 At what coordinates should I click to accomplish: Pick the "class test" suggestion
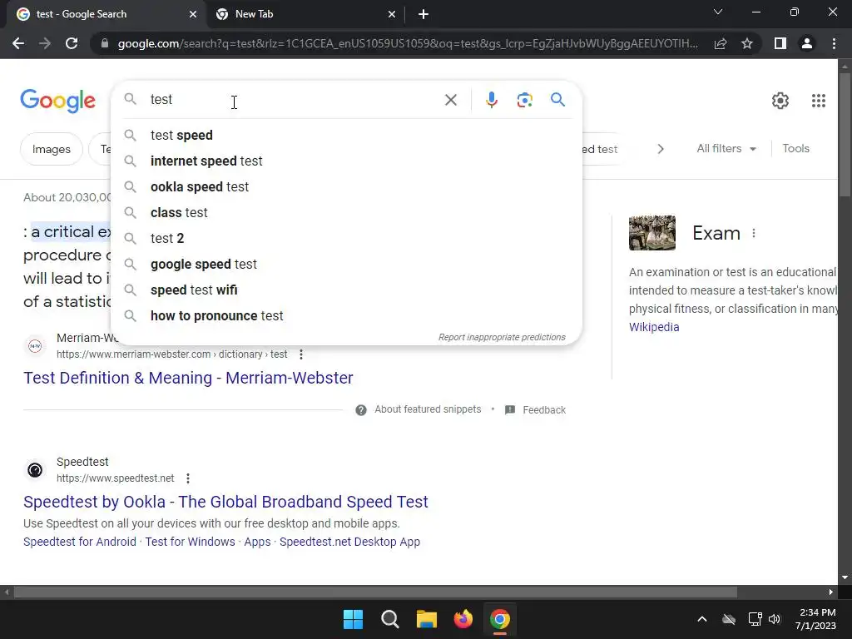346,212
